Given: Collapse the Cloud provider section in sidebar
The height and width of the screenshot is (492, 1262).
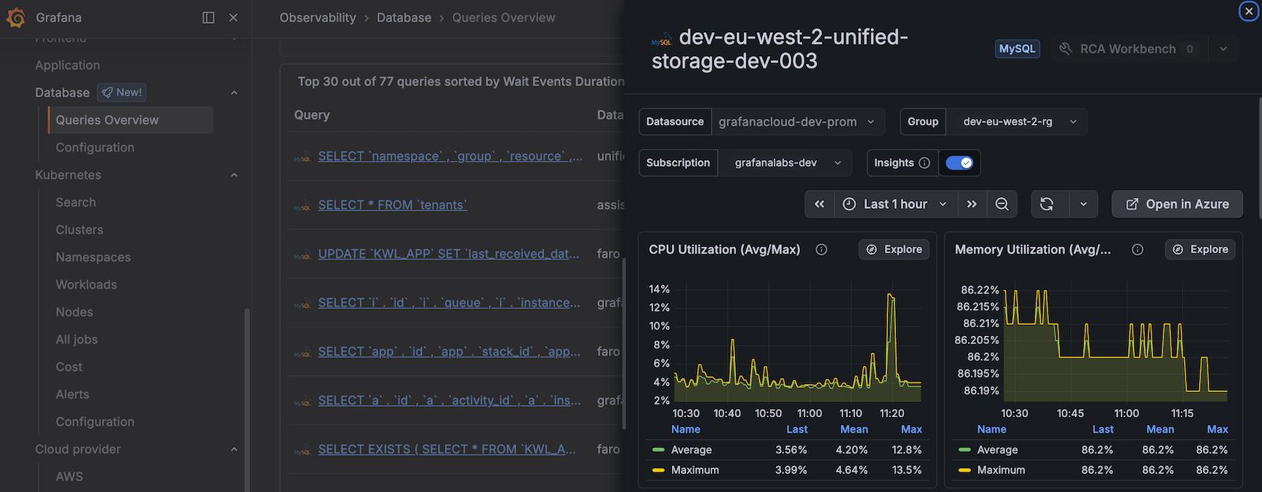Looking at the screenshot, I should (234, 449).
